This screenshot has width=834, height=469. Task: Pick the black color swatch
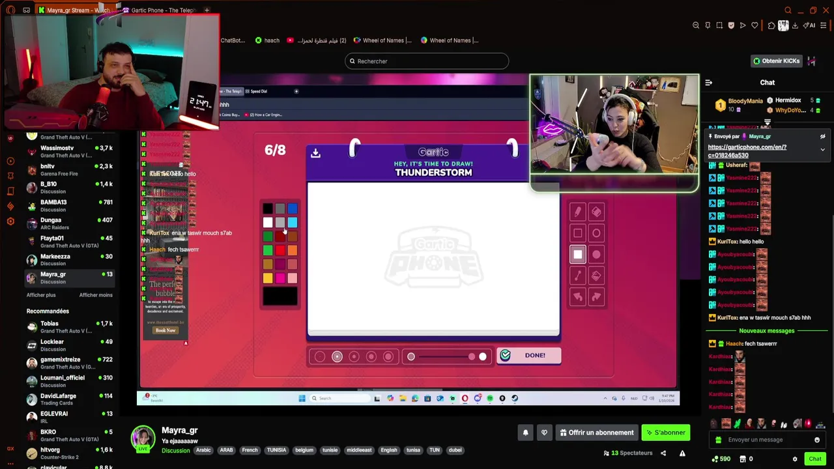pos(268,208)
